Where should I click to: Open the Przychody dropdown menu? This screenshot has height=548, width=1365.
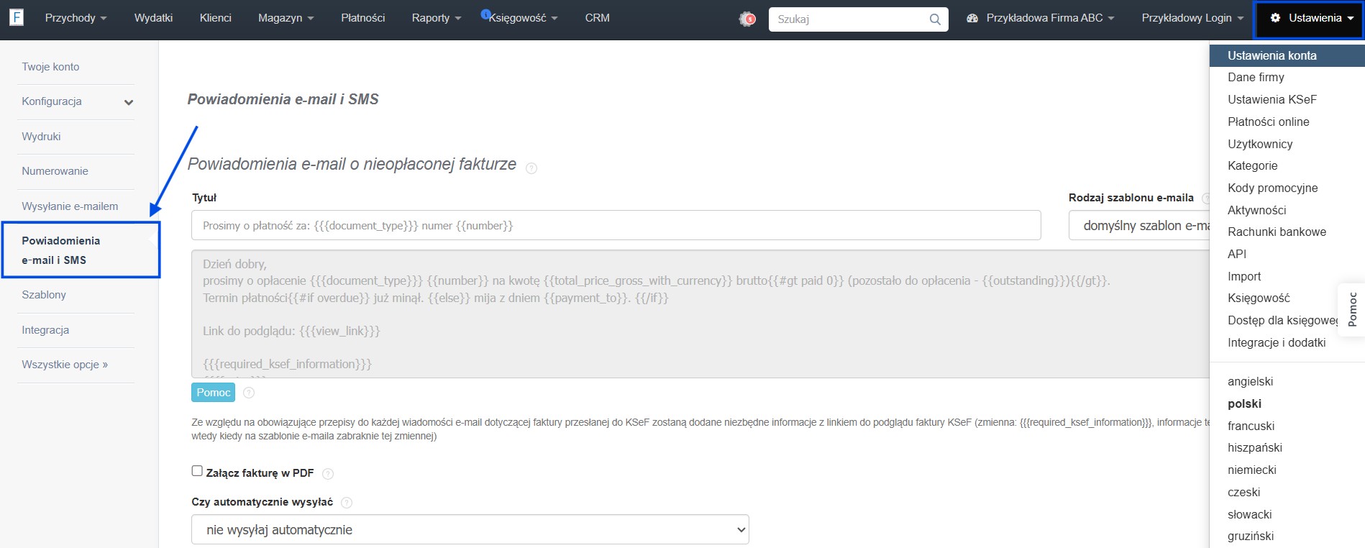(76, 18)
